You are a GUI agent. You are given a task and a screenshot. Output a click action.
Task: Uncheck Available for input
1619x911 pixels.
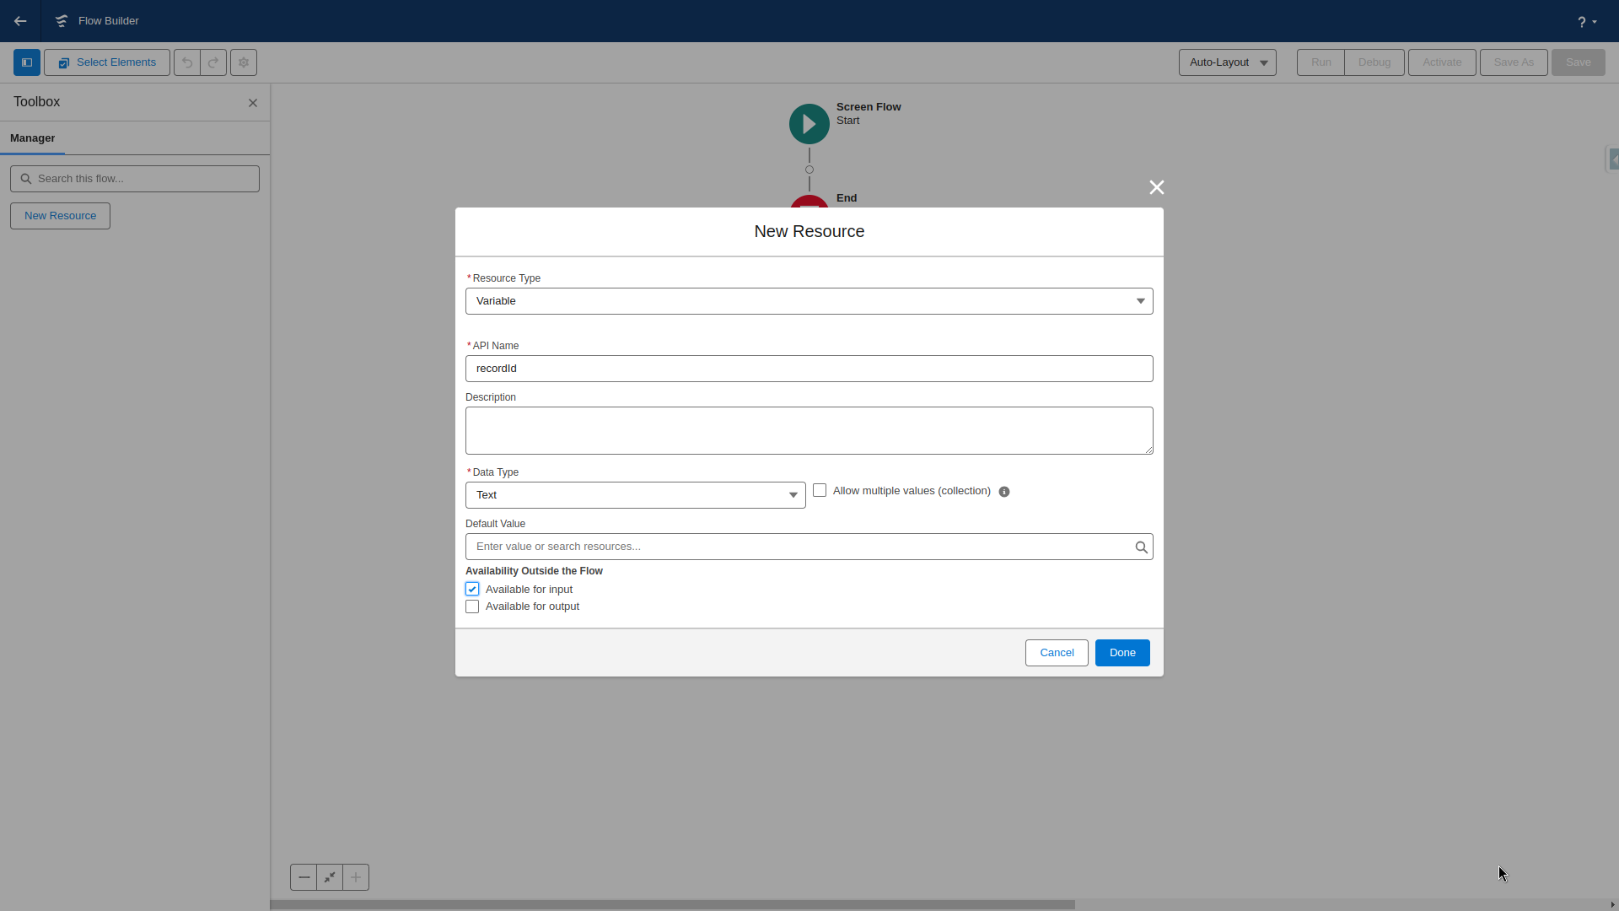coord(471,589)
